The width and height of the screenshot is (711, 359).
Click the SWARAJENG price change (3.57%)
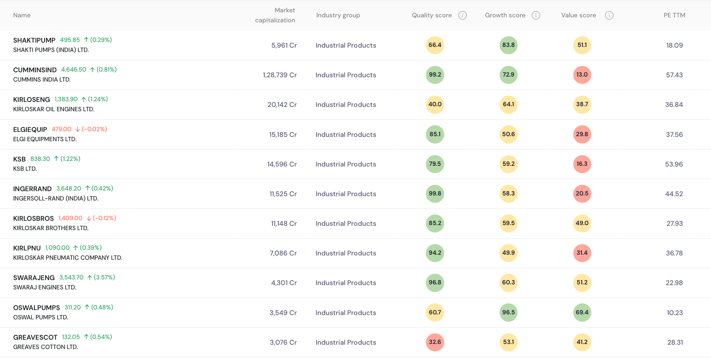(x=104, y=277)
